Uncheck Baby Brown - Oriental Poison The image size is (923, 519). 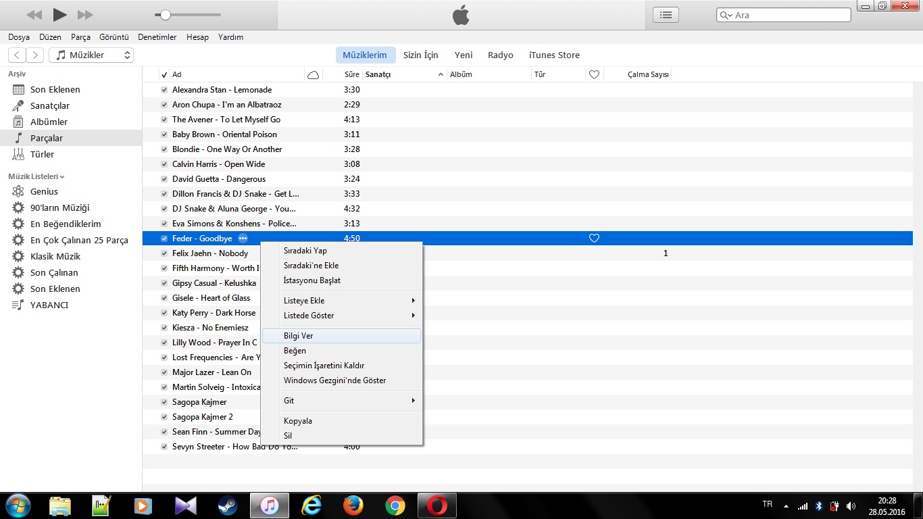164,134
